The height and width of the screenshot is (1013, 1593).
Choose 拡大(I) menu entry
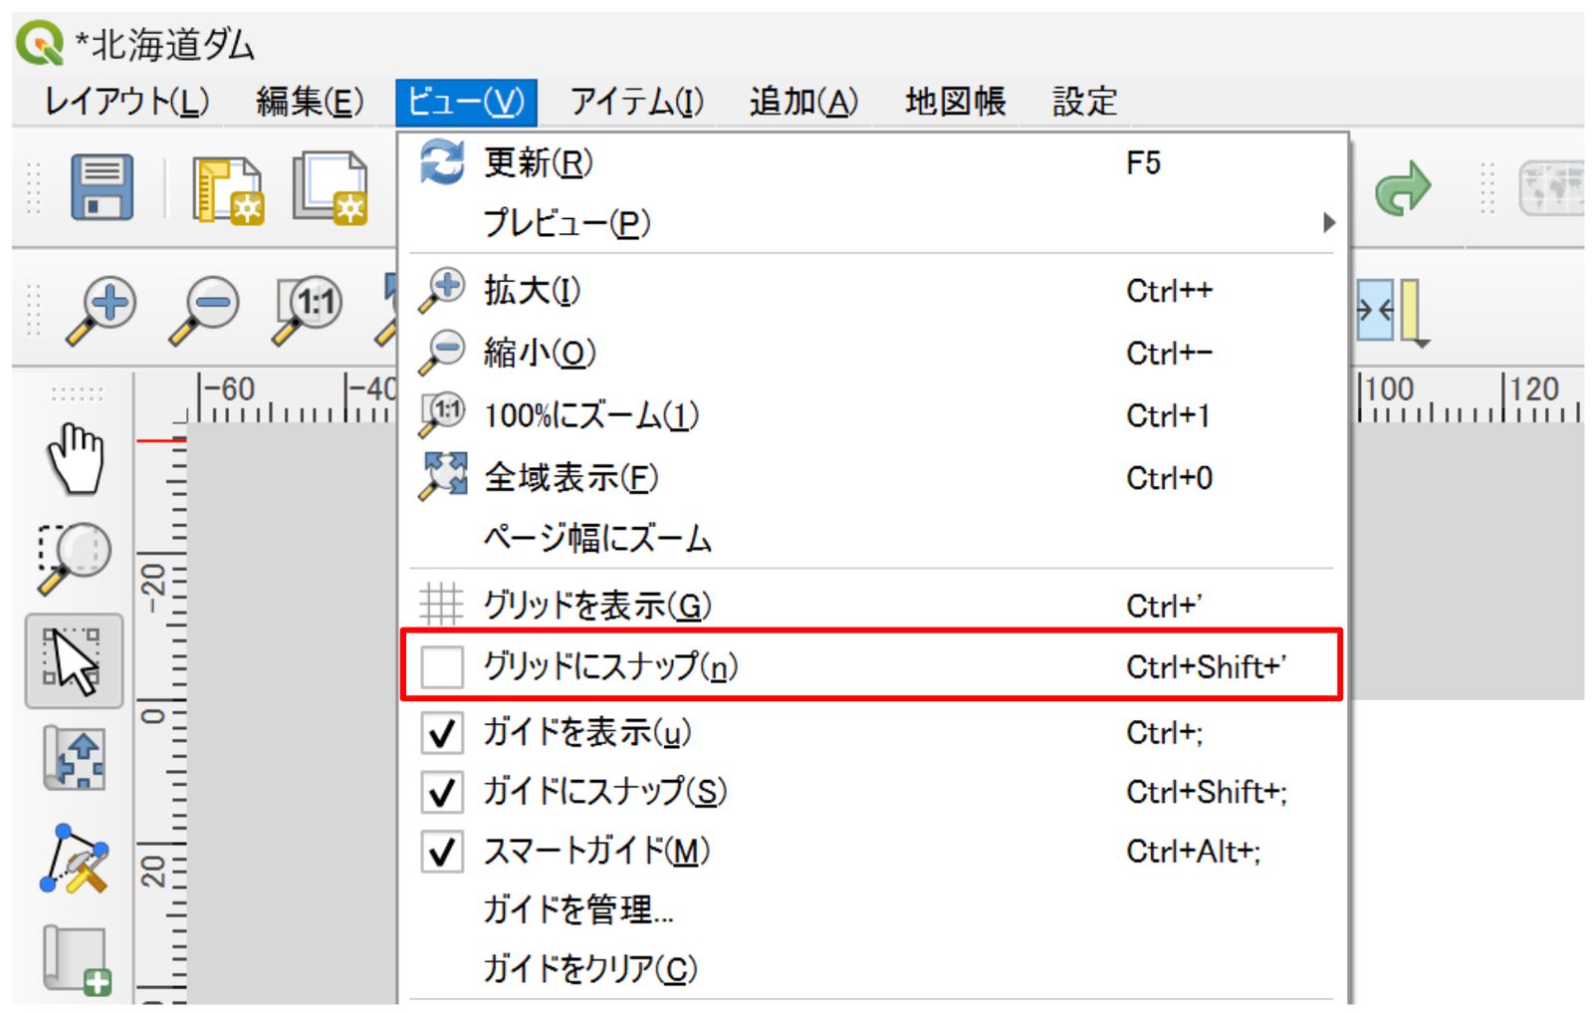click(x=870, y=291)
